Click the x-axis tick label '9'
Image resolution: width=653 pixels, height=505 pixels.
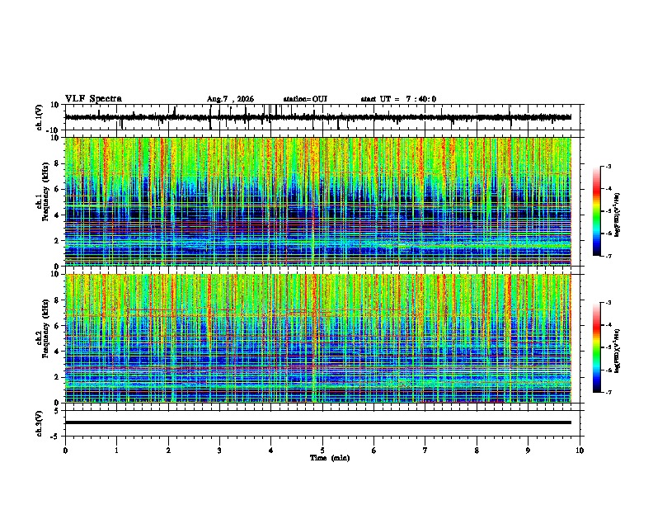tap(528, 451)
